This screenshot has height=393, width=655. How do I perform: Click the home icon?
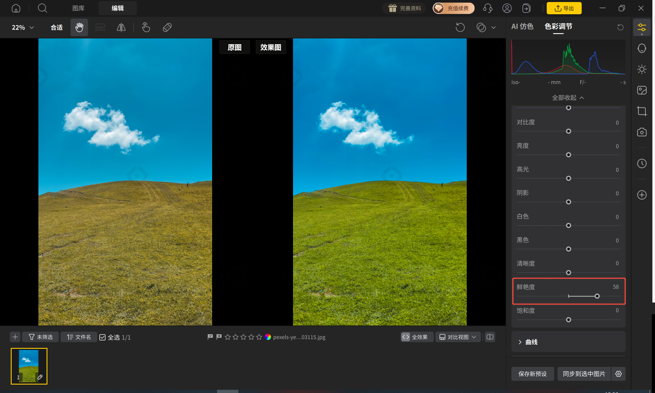[x=16, y=8]
